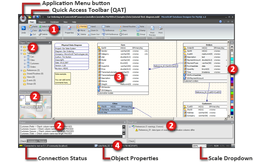Click Paste in Operations group
The width and height of the screenshot is (253, 162).
(33, 27)
